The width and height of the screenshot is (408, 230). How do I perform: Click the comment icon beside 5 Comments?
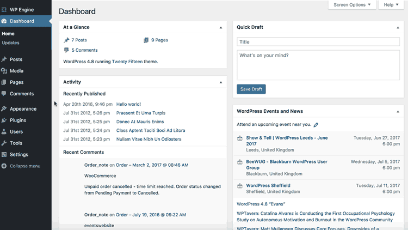coord(66,50)
